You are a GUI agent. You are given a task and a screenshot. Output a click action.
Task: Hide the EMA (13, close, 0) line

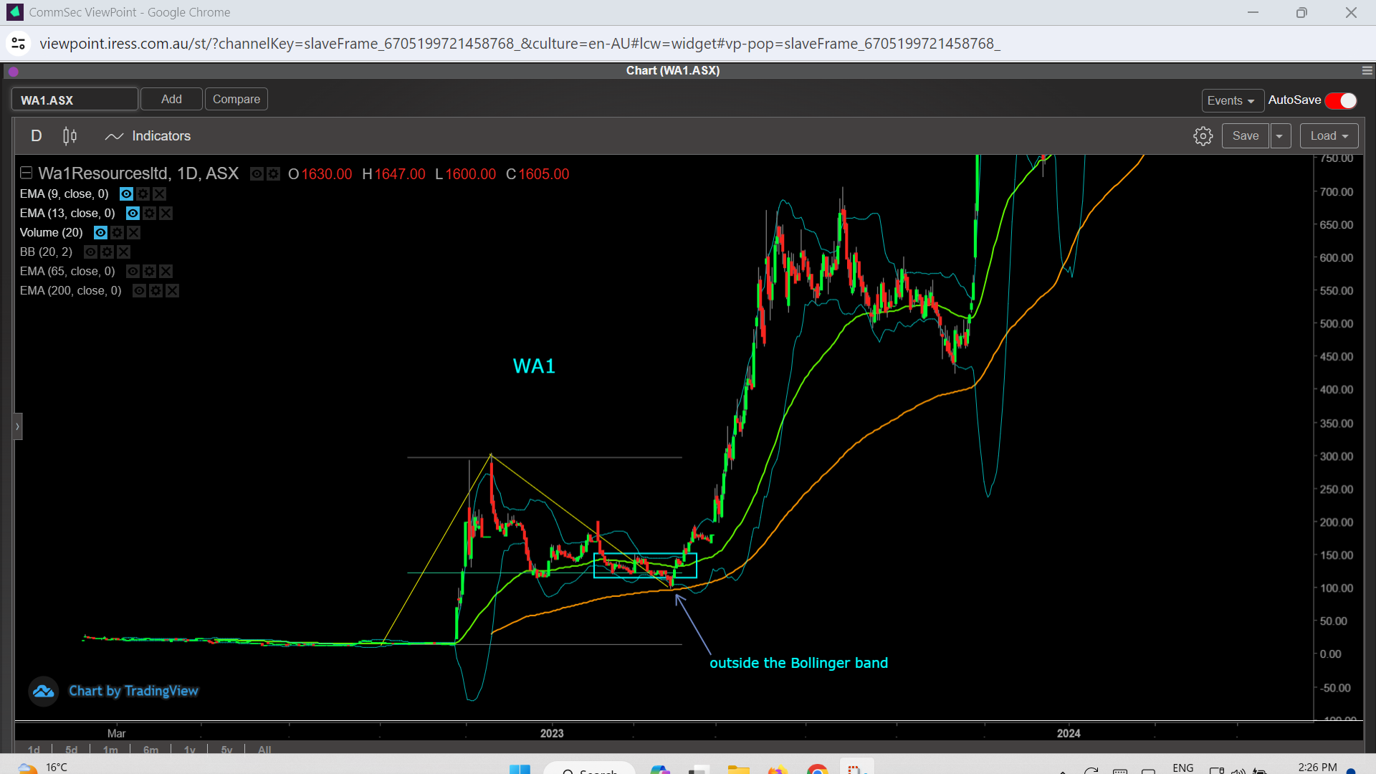tap(133, 213)
